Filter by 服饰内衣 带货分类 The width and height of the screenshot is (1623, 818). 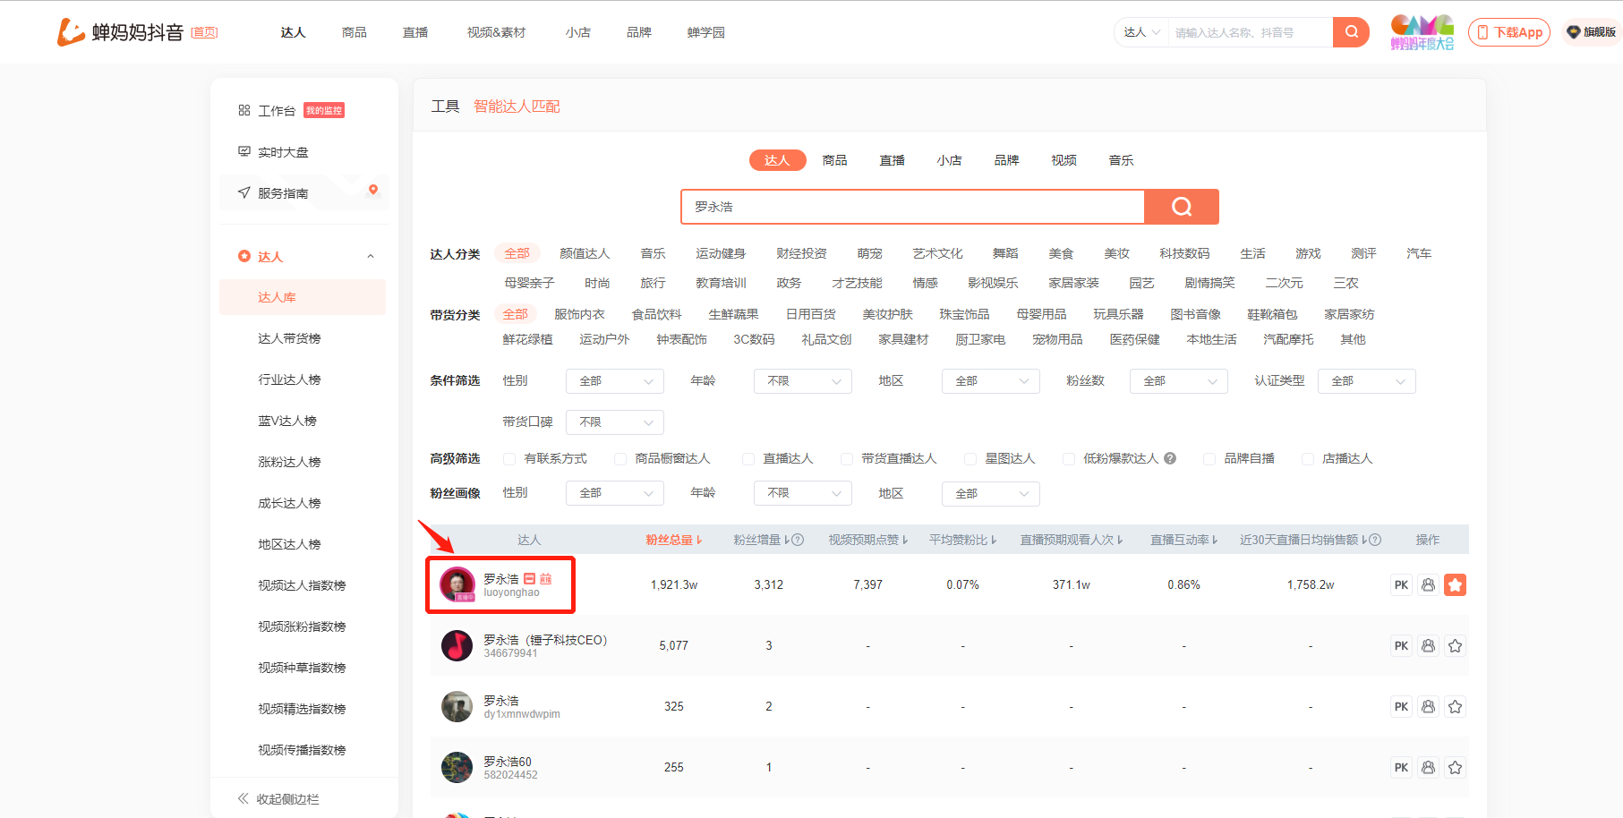579,314
